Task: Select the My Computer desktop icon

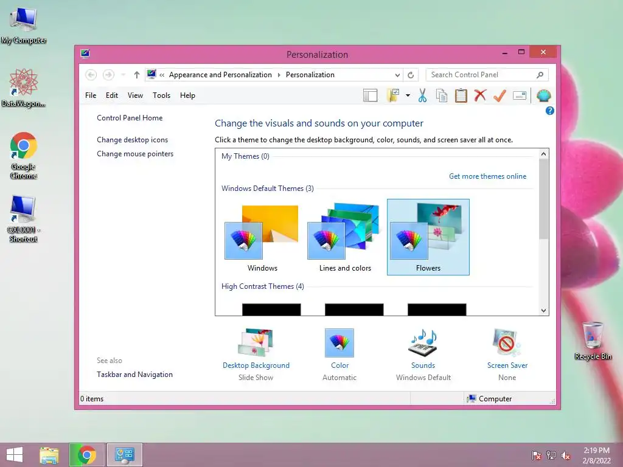Action: pos(24,26)
